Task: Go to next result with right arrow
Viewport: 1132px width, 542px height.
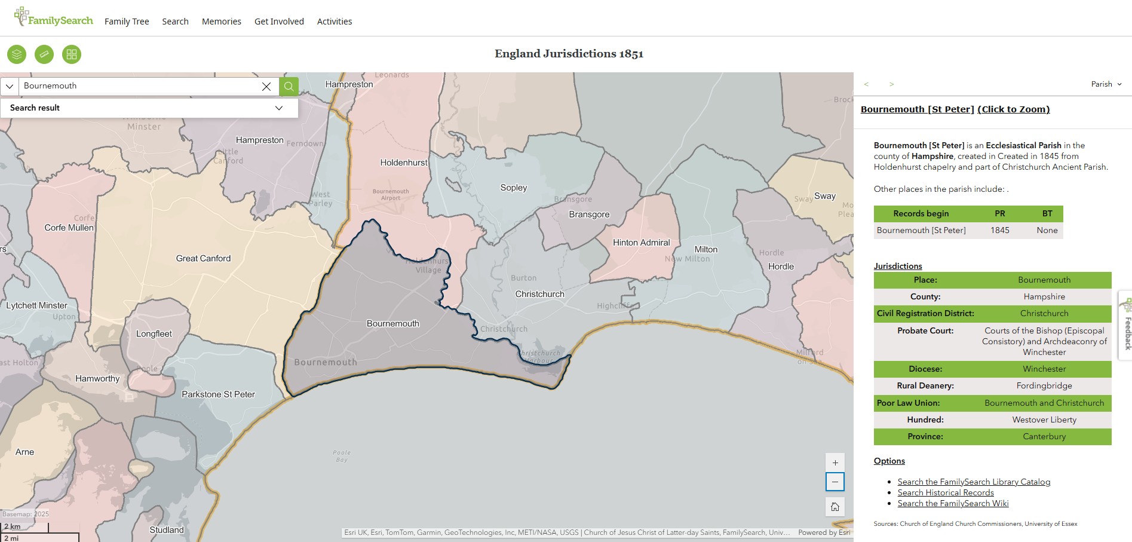Action: pos(892,84)
